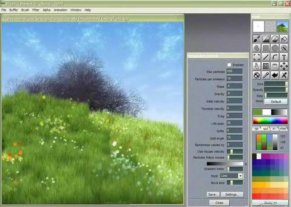291x207 pixels.
Task: Click the Save... button
Action: point(213,194)
